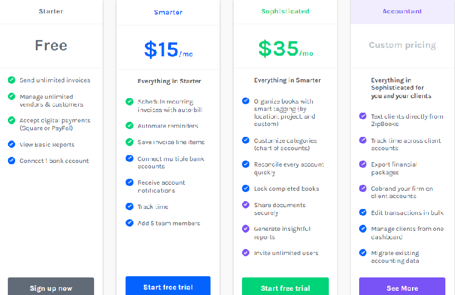455x295 pixels.
Task: Select the Smarter plan header
Action: click(x=168, y=12)
